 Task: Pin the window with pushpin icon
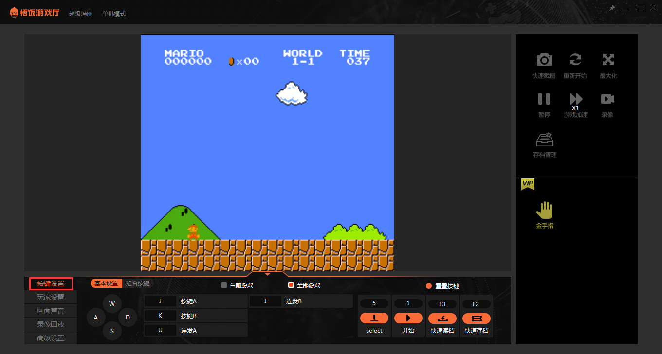[x=612, y=8]
